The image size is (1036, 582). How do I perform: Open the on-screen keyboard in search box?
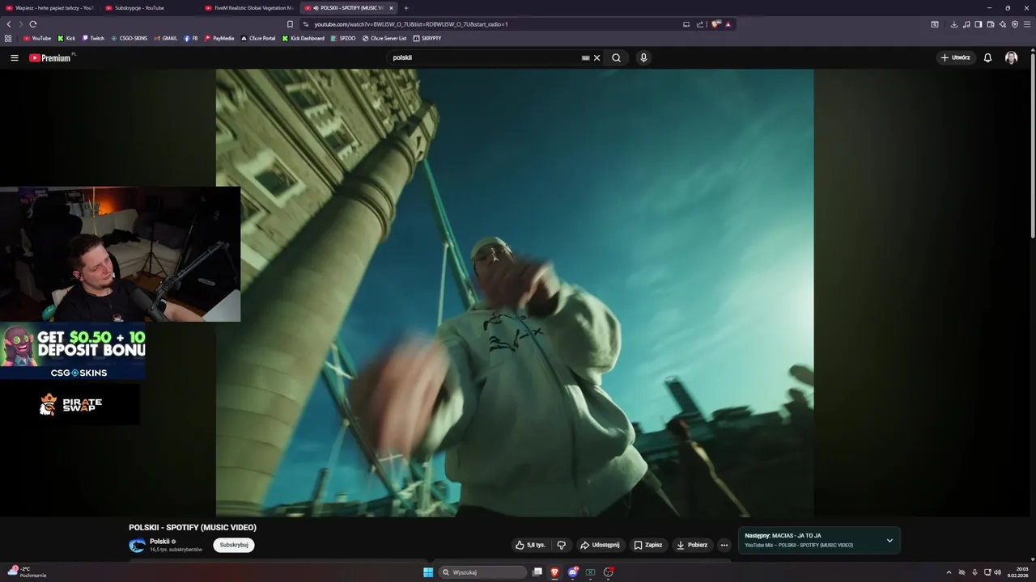tap(585, 58)
